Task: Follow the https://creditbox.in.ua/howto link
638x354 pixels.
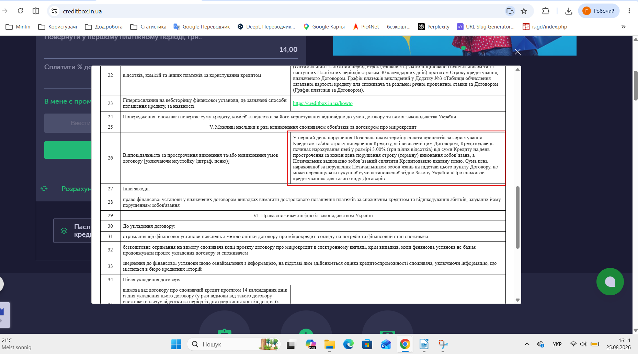Action: pyautogui.click(x=322, y=103)
